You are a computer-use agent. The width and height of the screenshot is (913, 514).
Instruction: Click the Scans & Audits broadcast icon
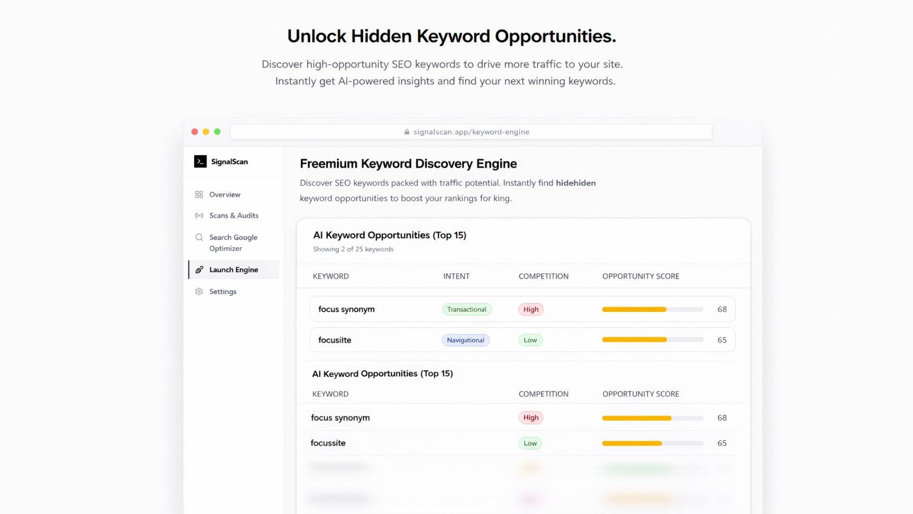coord(199,216)
